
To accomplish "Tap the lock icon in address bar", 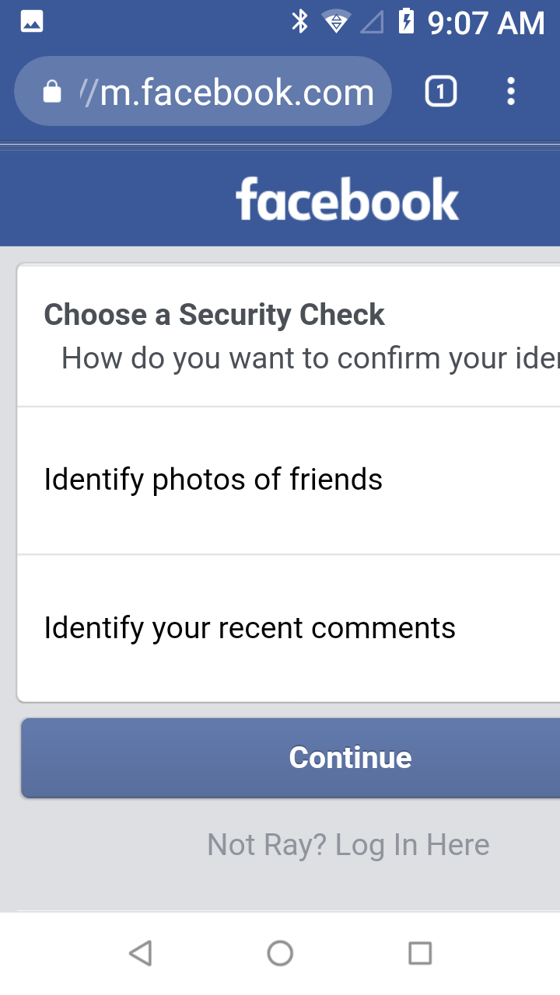I will click(52, 93).
